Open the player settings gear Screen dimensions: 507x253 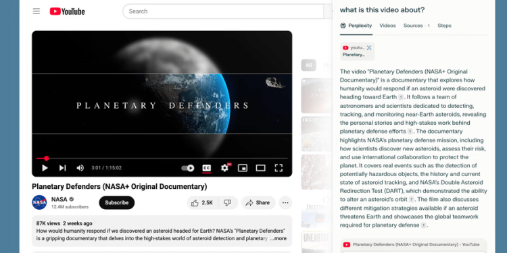(224, 168)
